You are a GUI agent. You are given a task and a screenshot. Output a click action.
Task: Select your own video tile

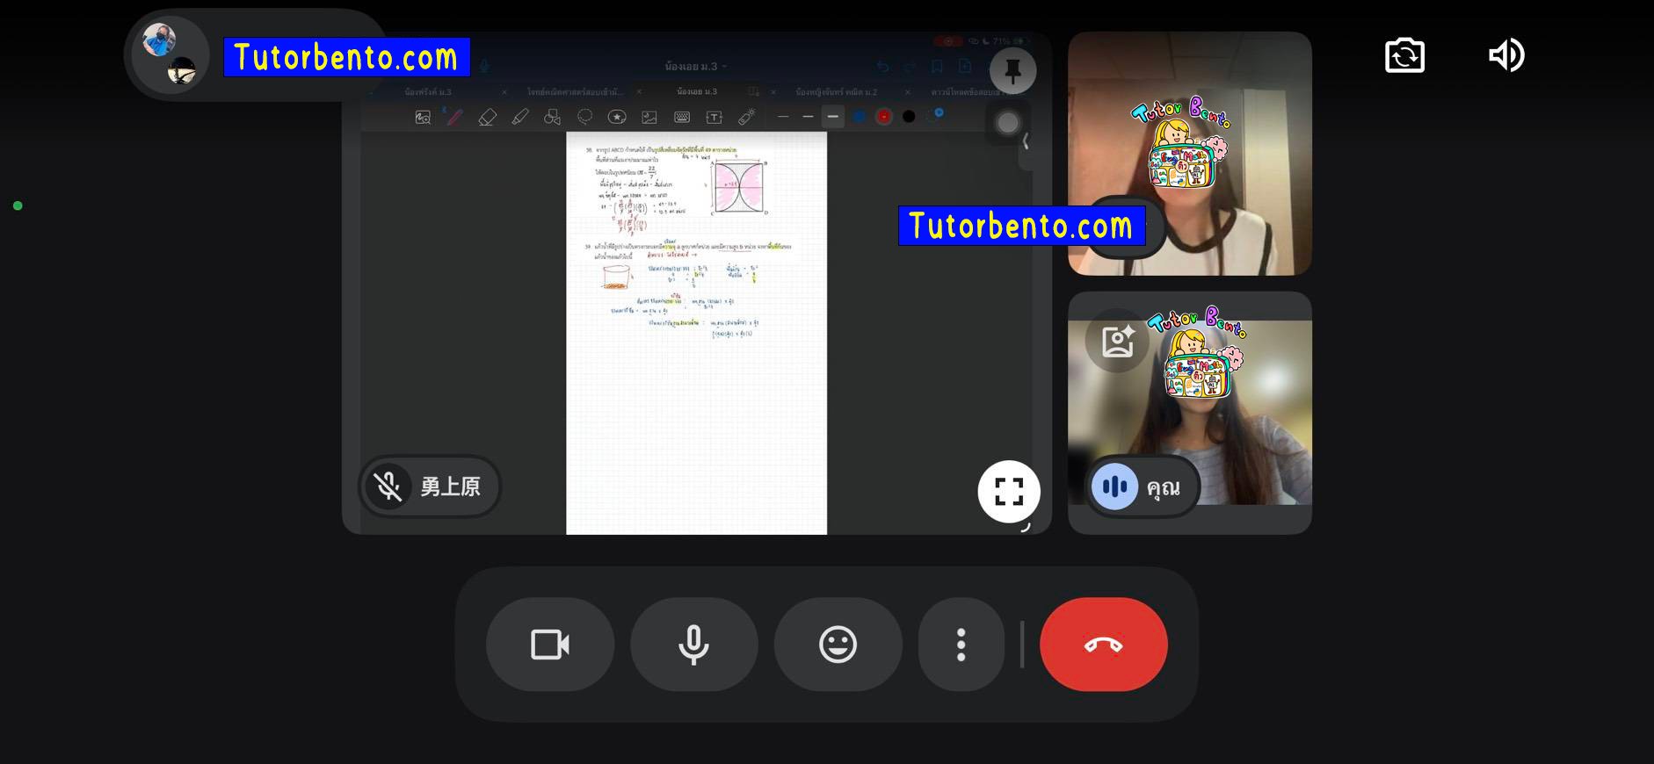click(1189, 413)
